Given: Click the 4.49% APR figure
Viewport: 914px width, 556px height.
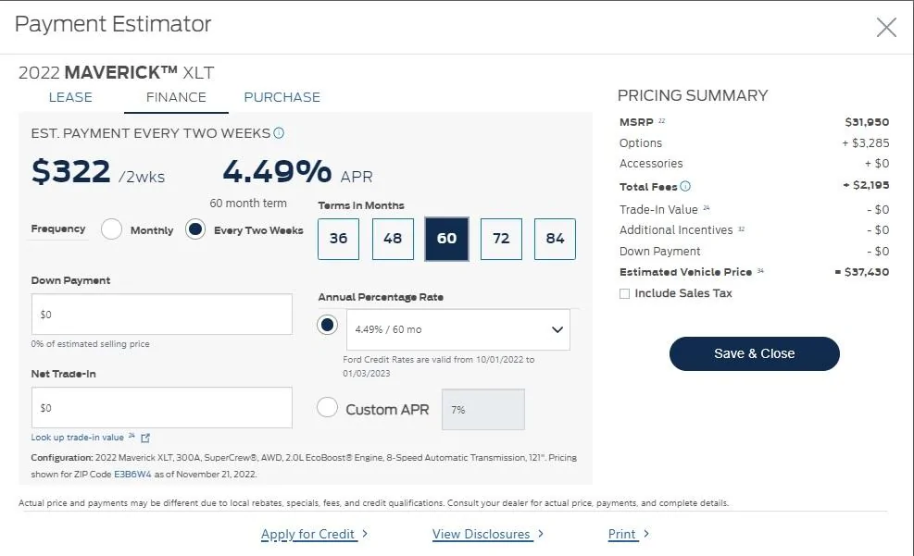Looking at the screenshot, I should pos(297,172).
